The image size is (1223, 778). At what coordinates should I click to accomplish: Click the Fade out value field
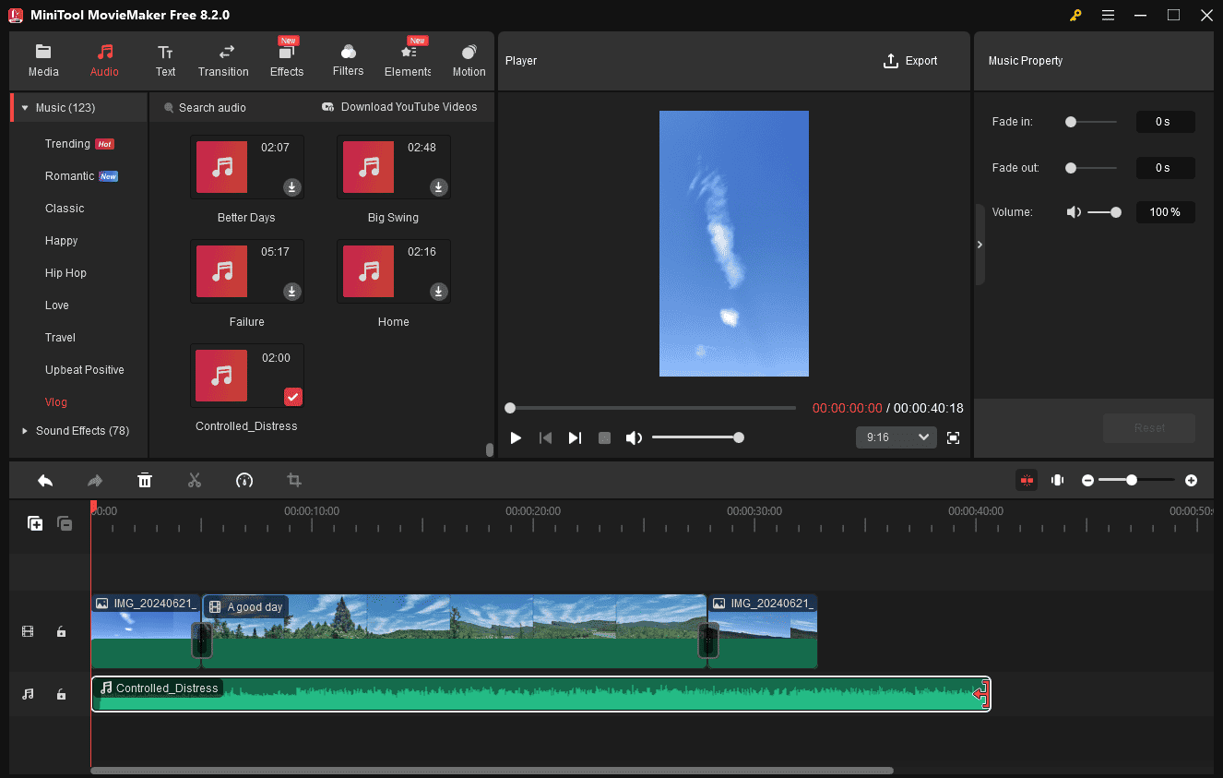(x=1165, y=168)
